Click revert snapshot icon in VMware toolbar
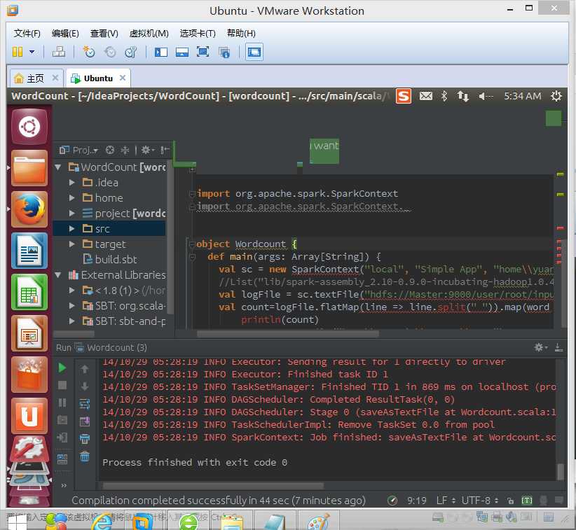Screen dimensions: 576x530 pos(110,52)
